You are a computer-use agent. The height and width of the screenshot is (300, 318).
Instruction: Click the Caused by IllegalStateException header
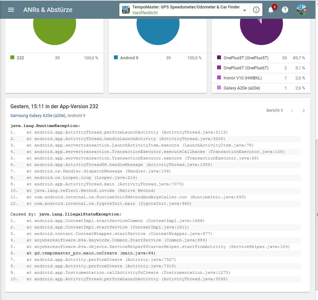click(x=66, y=214)
